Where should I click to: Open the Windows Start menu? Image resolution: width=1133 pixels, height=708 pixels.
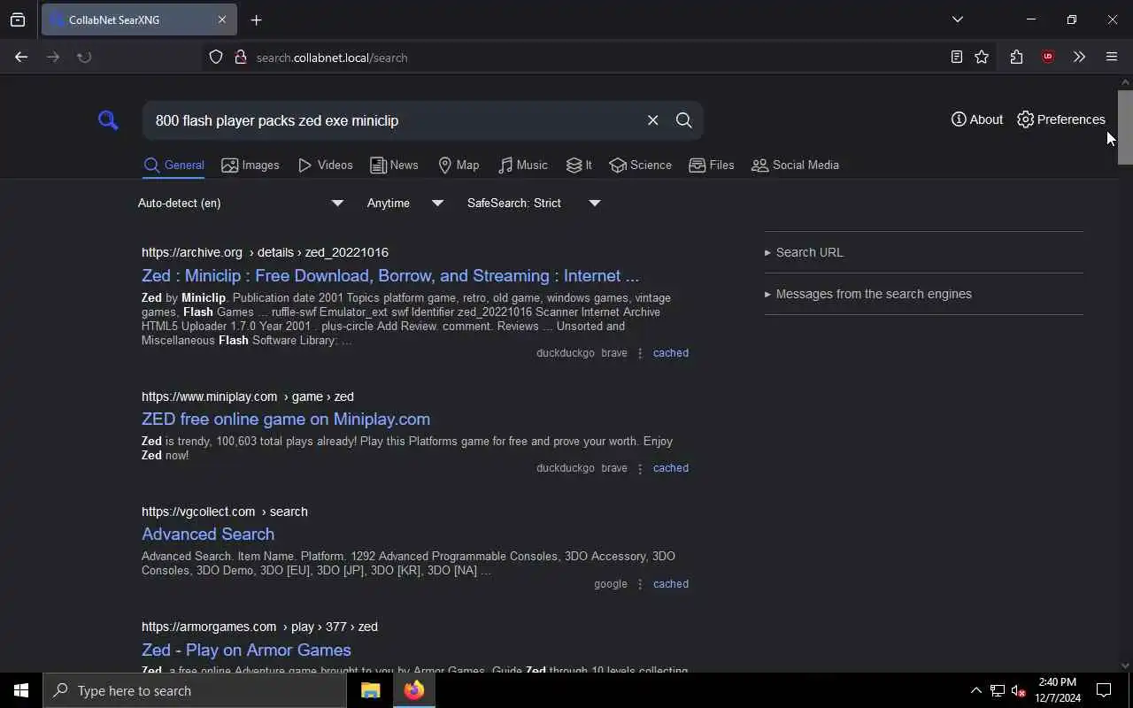(x=21, y=690)
